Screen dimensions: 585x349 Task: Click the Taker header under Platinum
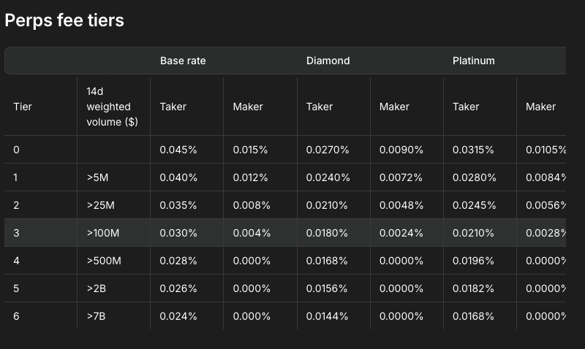coord(466,107)
